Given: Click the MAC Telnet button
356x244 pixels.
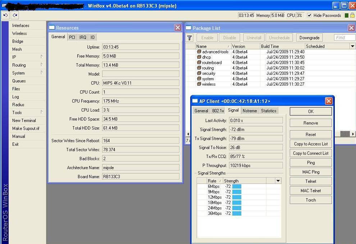Looking at the screenshot, I should pyautogui.click(x=311, y=191).
